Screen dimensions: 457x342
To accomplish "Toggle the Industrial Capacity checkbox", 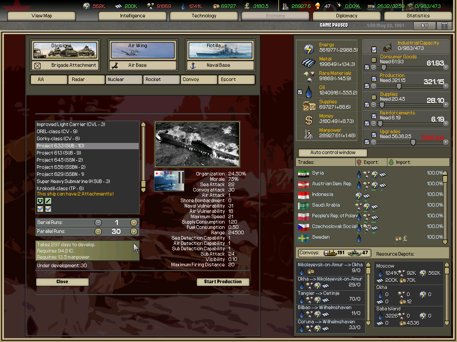I will [x=374, y=49].
